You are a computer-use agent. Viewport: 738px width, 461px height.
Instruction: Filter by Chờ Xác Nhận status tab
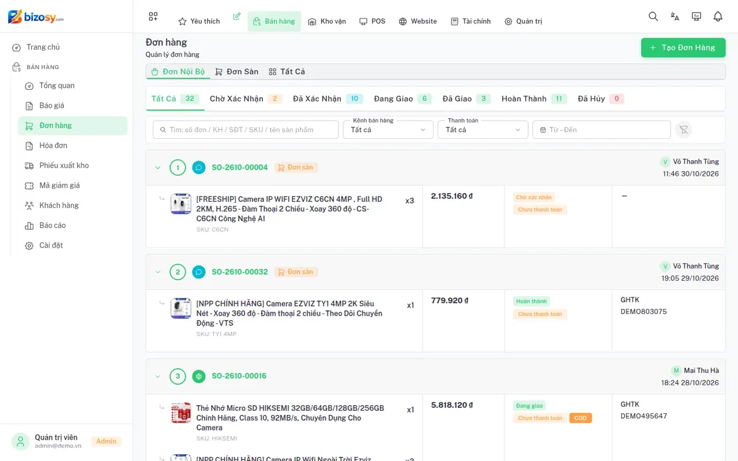[246, 99]
